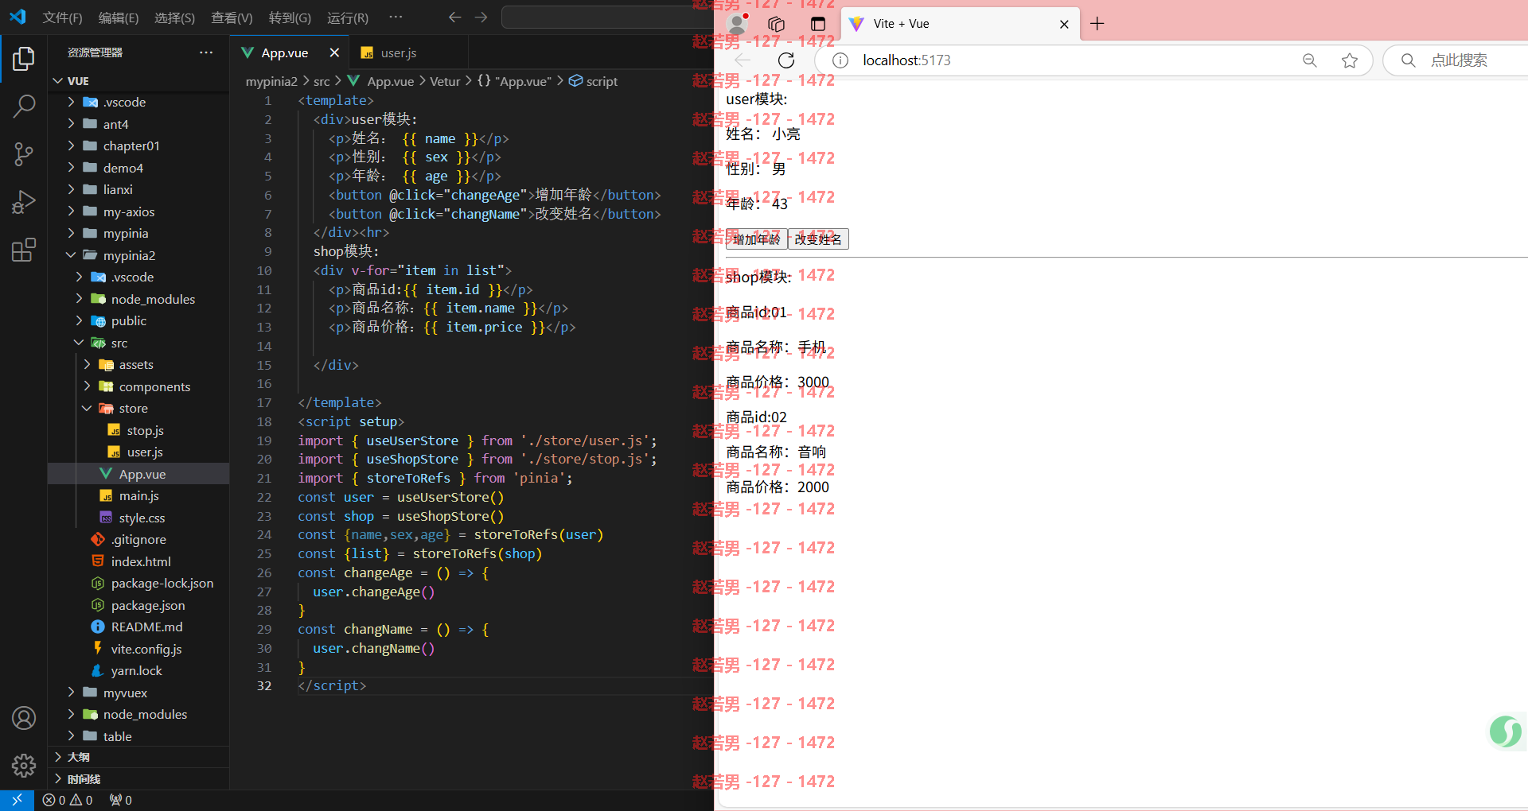Open style.css in the file tree
Viewport: 1528px width, 811px height.
[138, 518]
